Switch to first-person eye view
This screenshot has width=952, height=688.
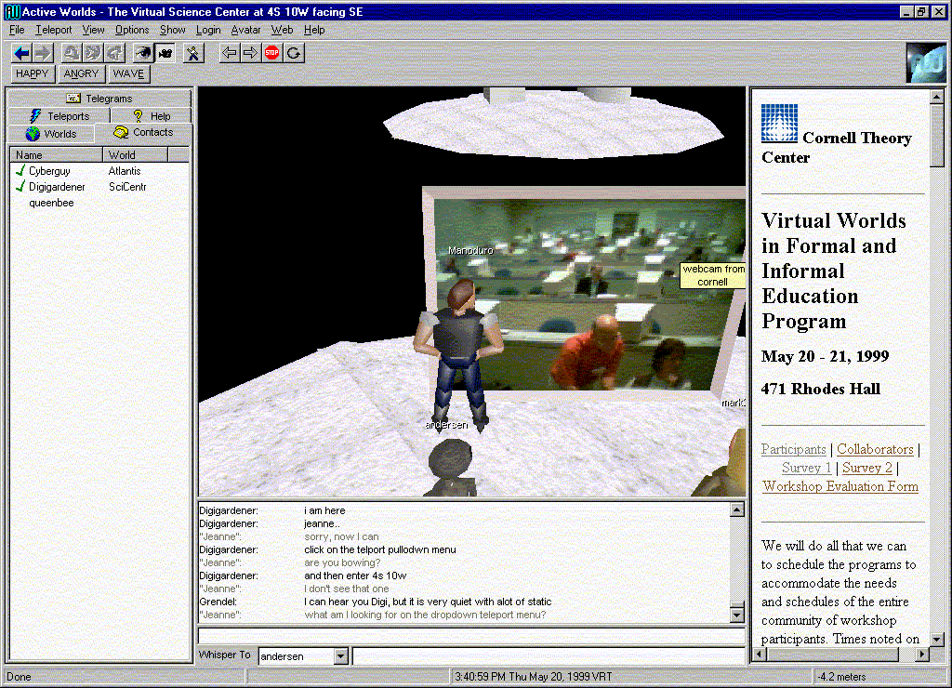click(144, 53)
